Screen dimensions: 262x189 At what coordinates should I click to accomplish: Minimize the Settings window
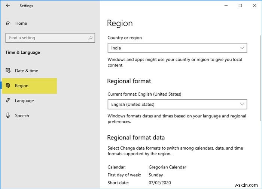[x=226, y=6]
